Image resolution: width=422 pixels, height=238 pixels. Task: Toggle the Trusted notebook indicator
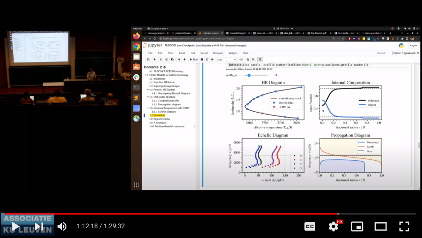pos(381,53)
